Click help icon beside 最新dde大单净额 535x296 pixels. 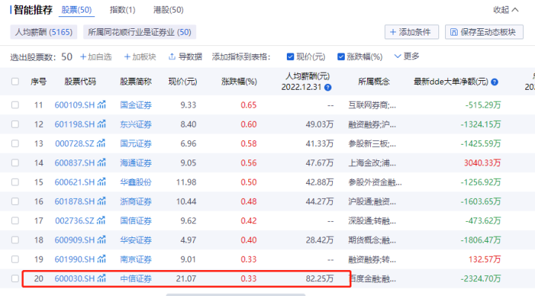click(494, 82)
